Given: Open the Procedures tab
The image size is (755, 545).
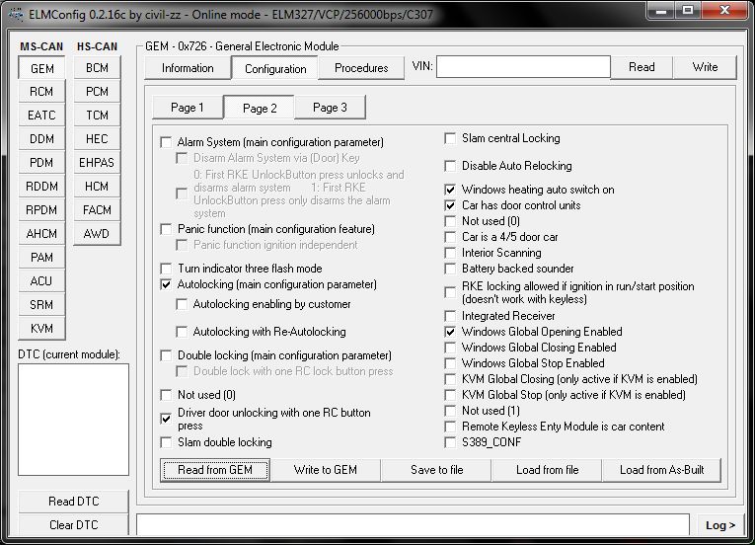Looking at the screenshot, I should 361,68.
